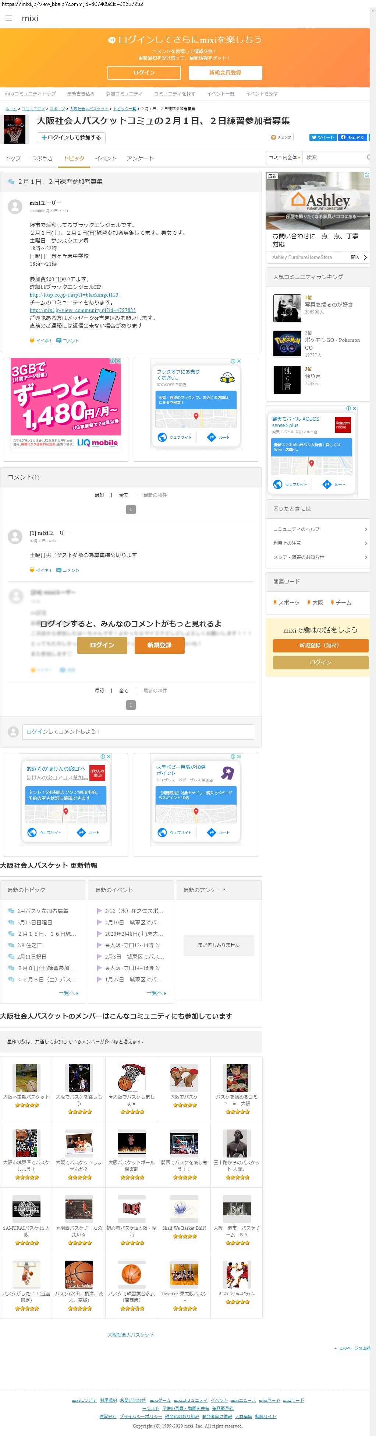This screenshot has width=376, height=1436.
Task: Switch to the イベント tab
Action: coord(105,158)
